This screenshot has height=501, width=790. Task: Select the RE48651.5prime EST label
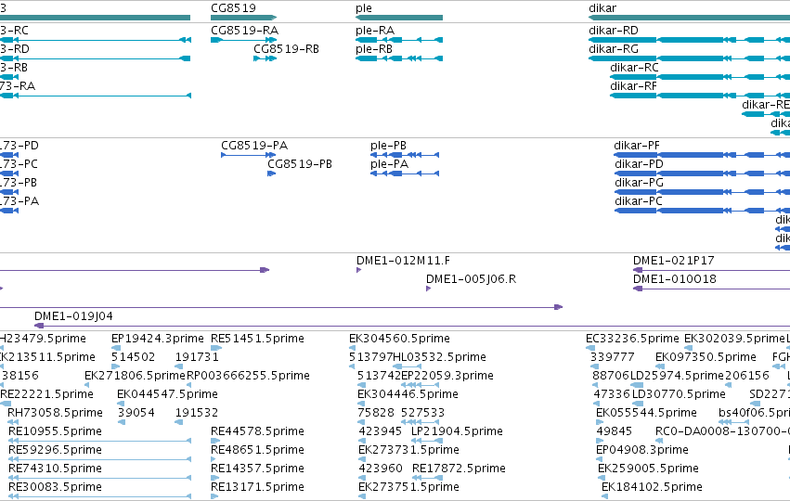257,450
